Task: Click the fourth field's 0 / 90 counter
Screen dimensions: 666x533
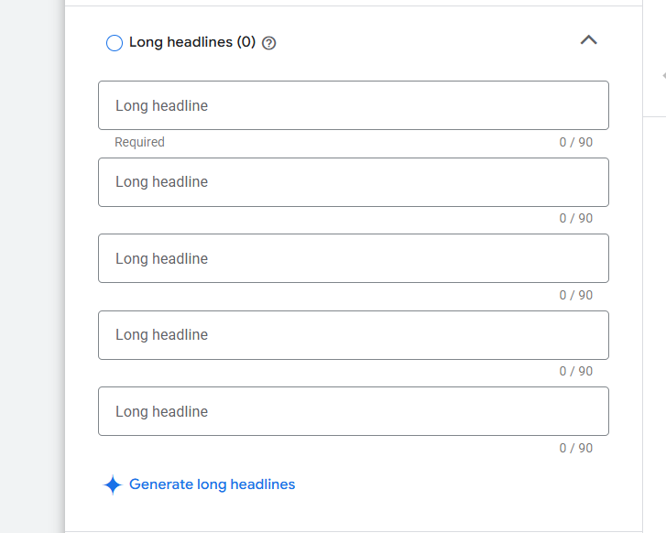Action: 575,372
